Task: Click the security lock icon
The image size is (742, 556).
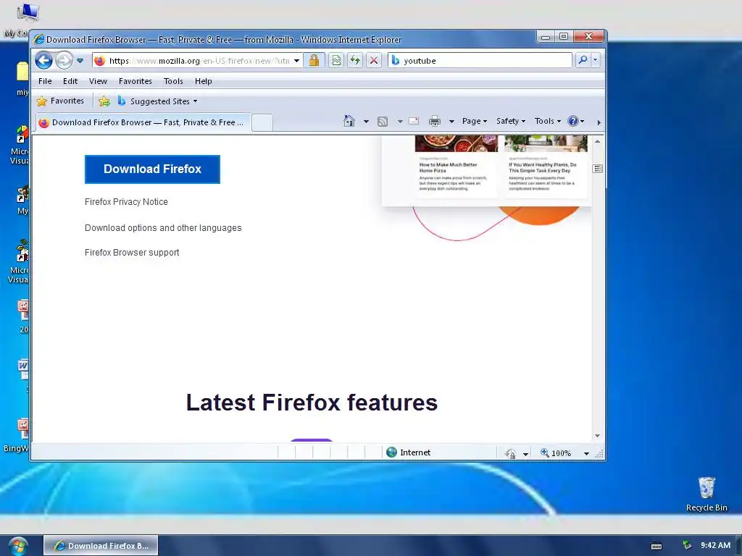Action: 314,60
